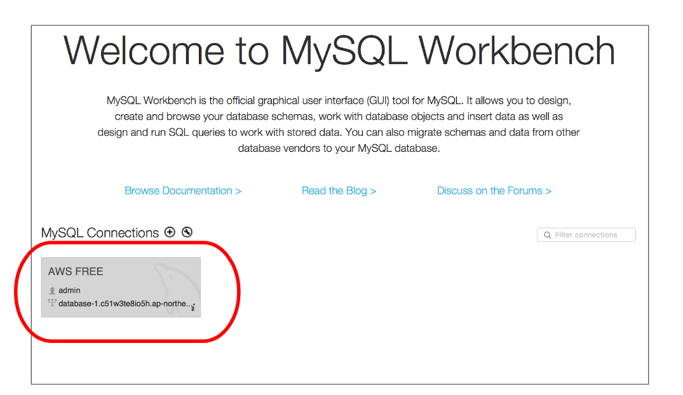The image size is (683, 395).
Task: Open the manage connections wrench icon
Action: (x=187, y=232)
